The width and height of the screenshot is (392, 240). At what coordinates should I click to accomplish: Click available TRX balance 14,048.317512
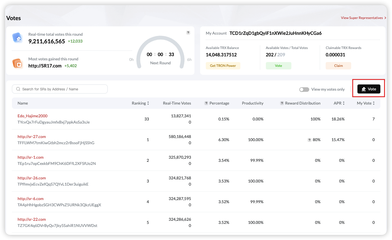tap(221, 55)
